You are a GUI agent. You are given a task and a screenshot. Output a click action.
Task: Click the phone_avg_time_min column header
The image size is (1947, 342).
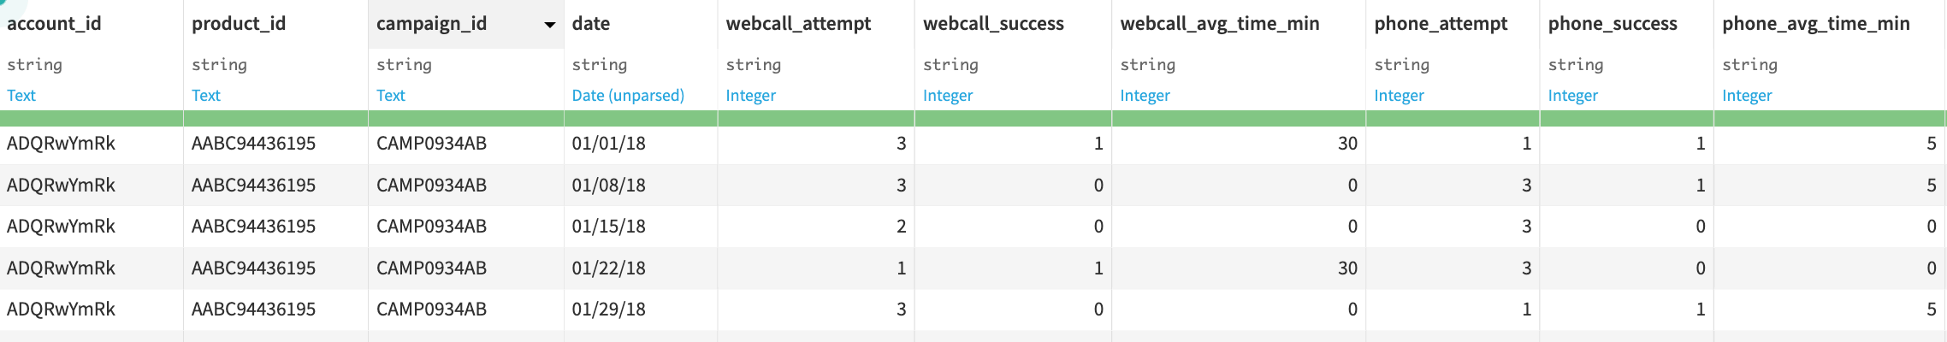1816,24
